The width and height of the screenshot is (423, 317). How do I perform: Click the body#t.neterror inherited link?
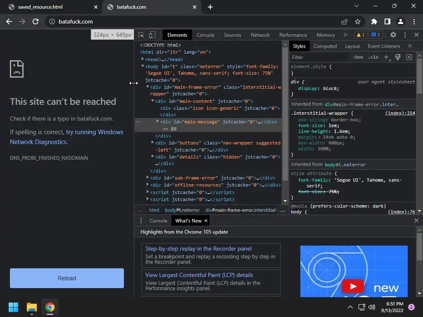(x=345, y=165)
